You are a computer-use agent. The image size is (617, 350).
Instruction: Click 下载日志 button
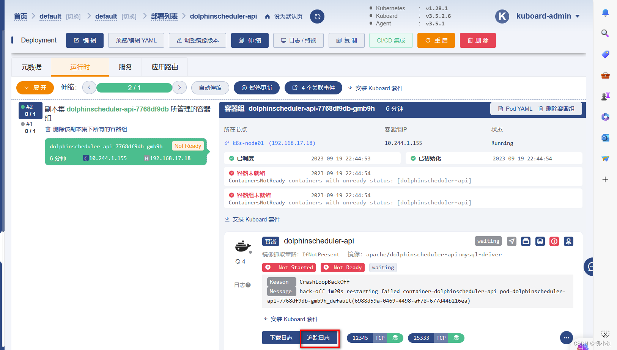click(x=281, y=338)
